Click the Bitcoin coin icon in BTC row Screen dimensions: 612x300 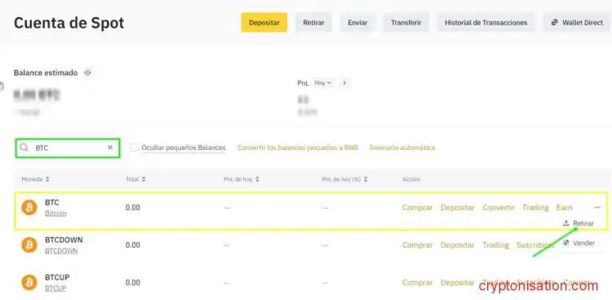coord(29,208)
